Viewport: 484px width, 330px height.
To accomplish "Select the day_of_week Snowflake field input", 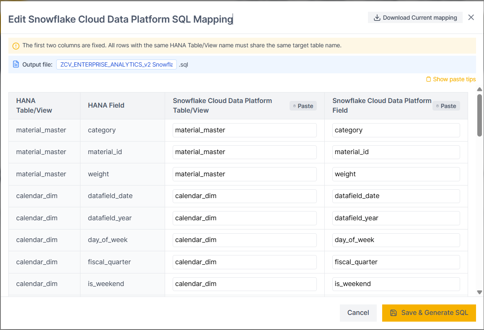I will point(396,240).
